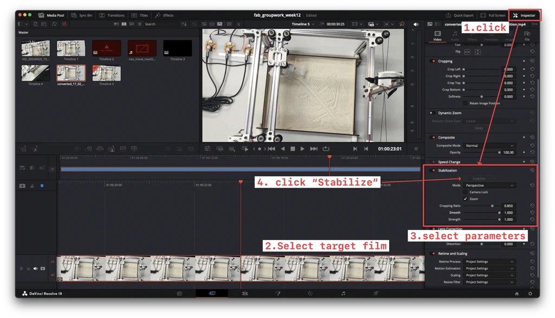
Task: Select the Audio tab in Inspector
Action: [455, 36]
